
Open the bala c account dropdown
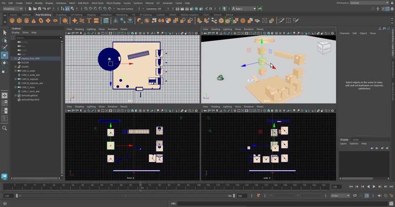point(244,9)
